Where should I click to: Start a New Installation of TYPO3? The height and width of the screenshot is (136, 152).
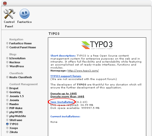click(x=62, y=102)
